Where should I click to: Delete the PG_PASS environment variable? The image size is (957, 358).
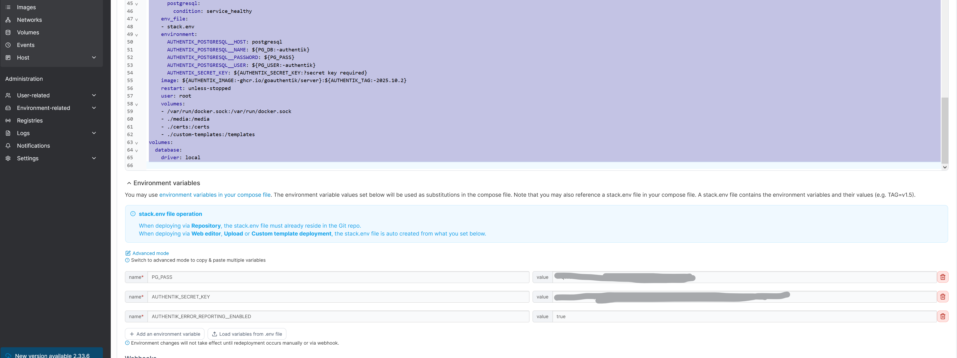[x=943, y=277]
